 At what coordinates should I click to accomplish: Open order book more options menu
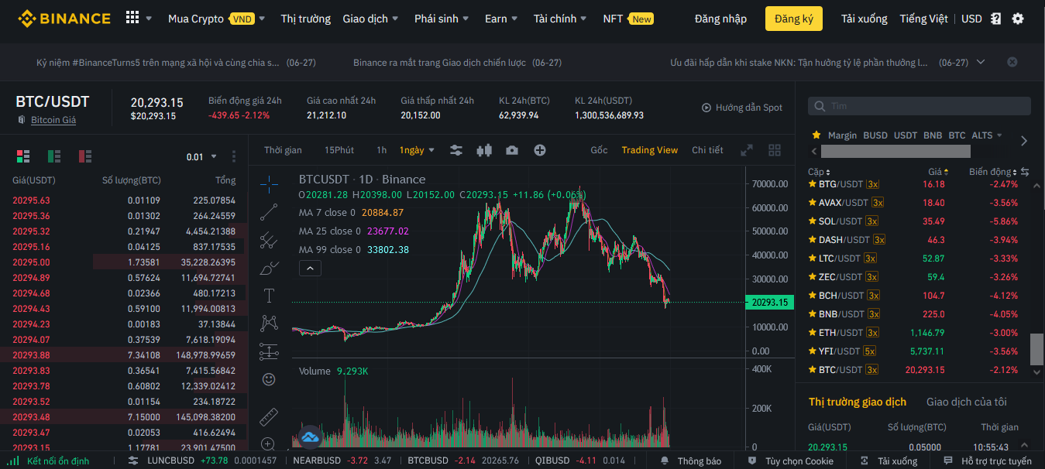tap(234, 156)
